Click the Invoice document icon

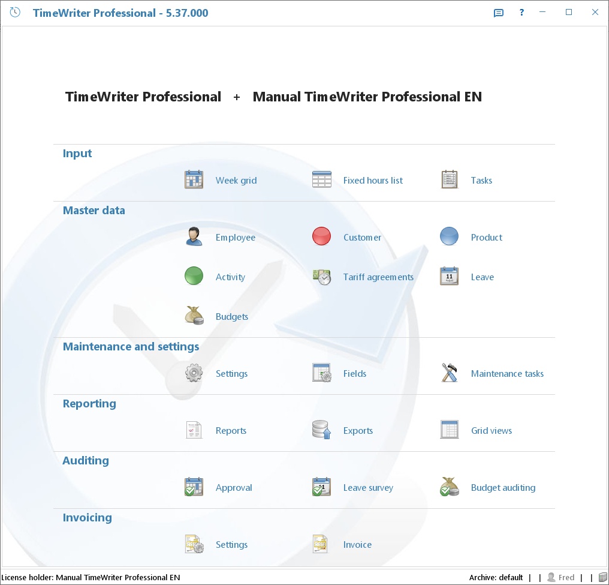[321, 544]
